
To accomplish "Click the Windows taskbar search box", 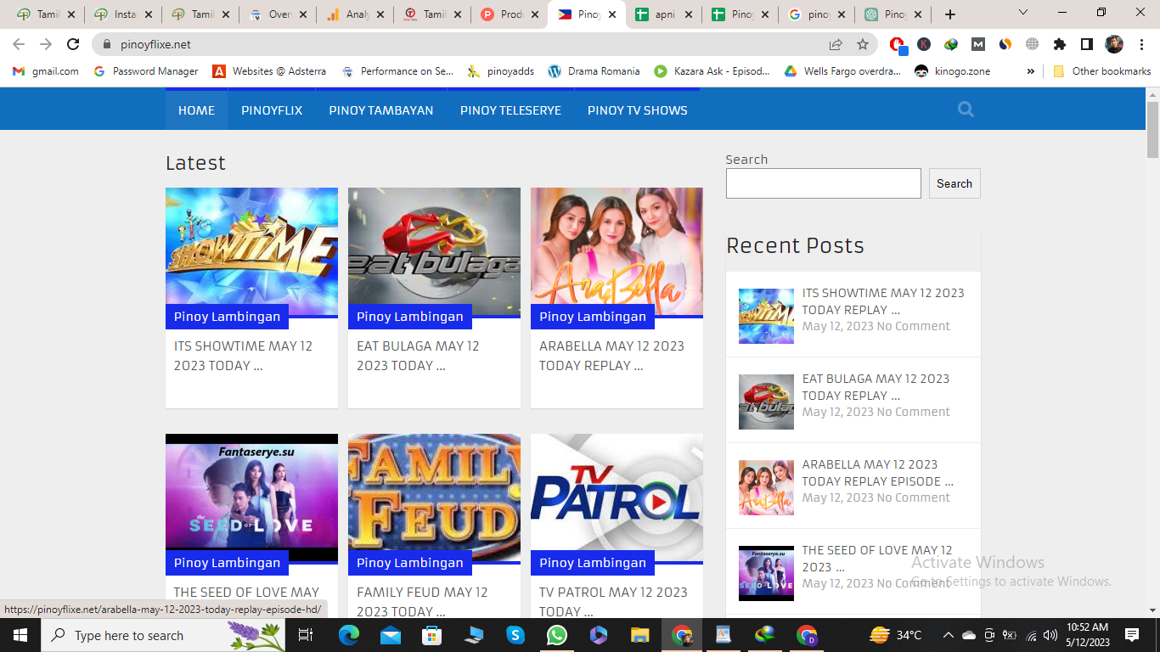I will point(161,635).
